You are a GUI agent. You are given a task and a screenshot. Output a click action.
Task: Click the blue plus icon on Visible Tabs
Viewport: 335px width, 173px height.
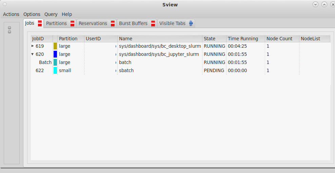pyautogui.click(x=191, y=23)
